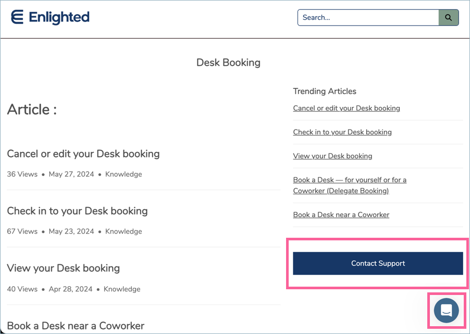Open the Book a Desk near a Coworker article
This screenshot has width=470, height=334.
coord(76,326)
